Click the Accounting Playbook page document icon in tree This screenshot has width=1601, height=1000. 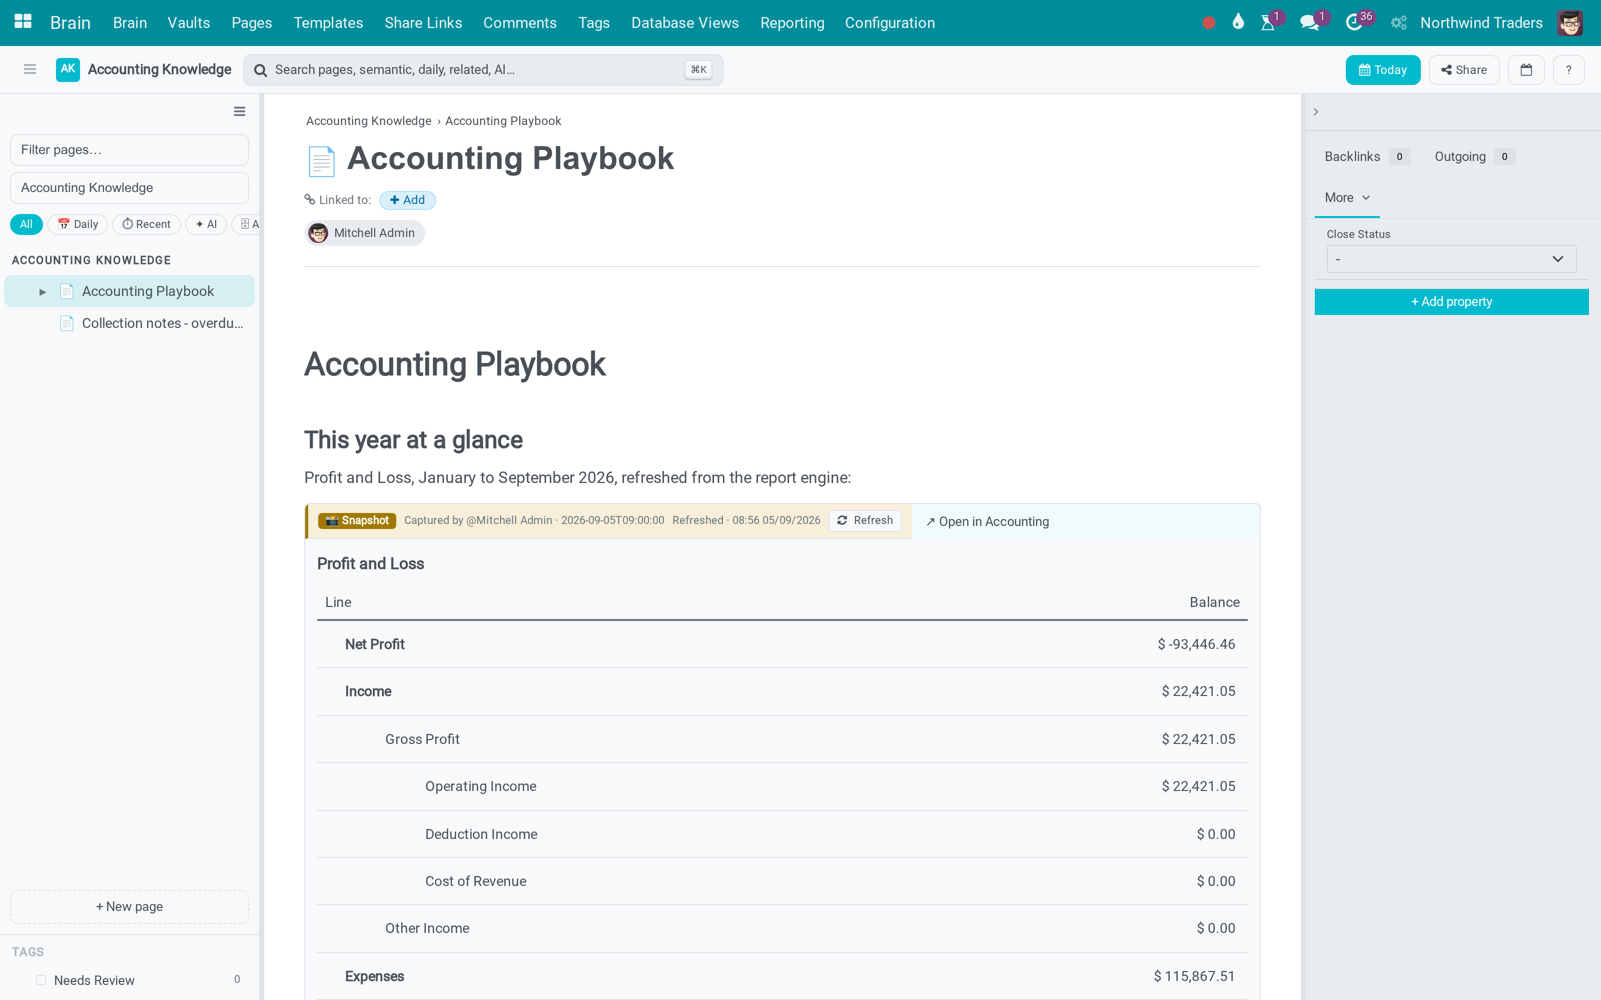click(x=67, y=291)
